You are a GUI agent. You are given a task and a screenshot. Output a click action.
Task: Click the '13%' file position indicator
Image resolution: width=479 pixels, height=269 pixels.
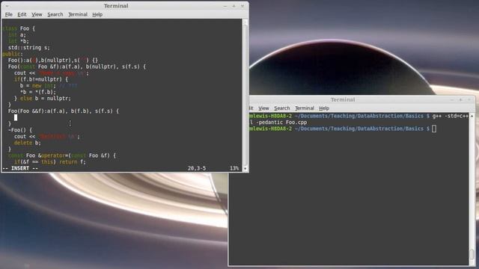(x=234, y=168)
